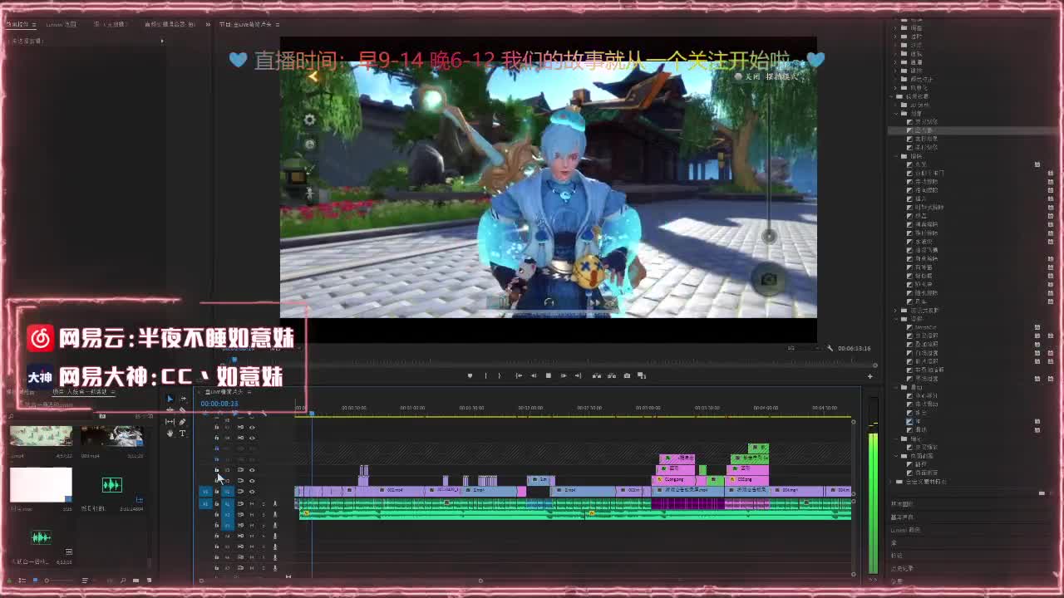
Task: Toggle the eye on the topmost video track
Action: coord(252,428)
